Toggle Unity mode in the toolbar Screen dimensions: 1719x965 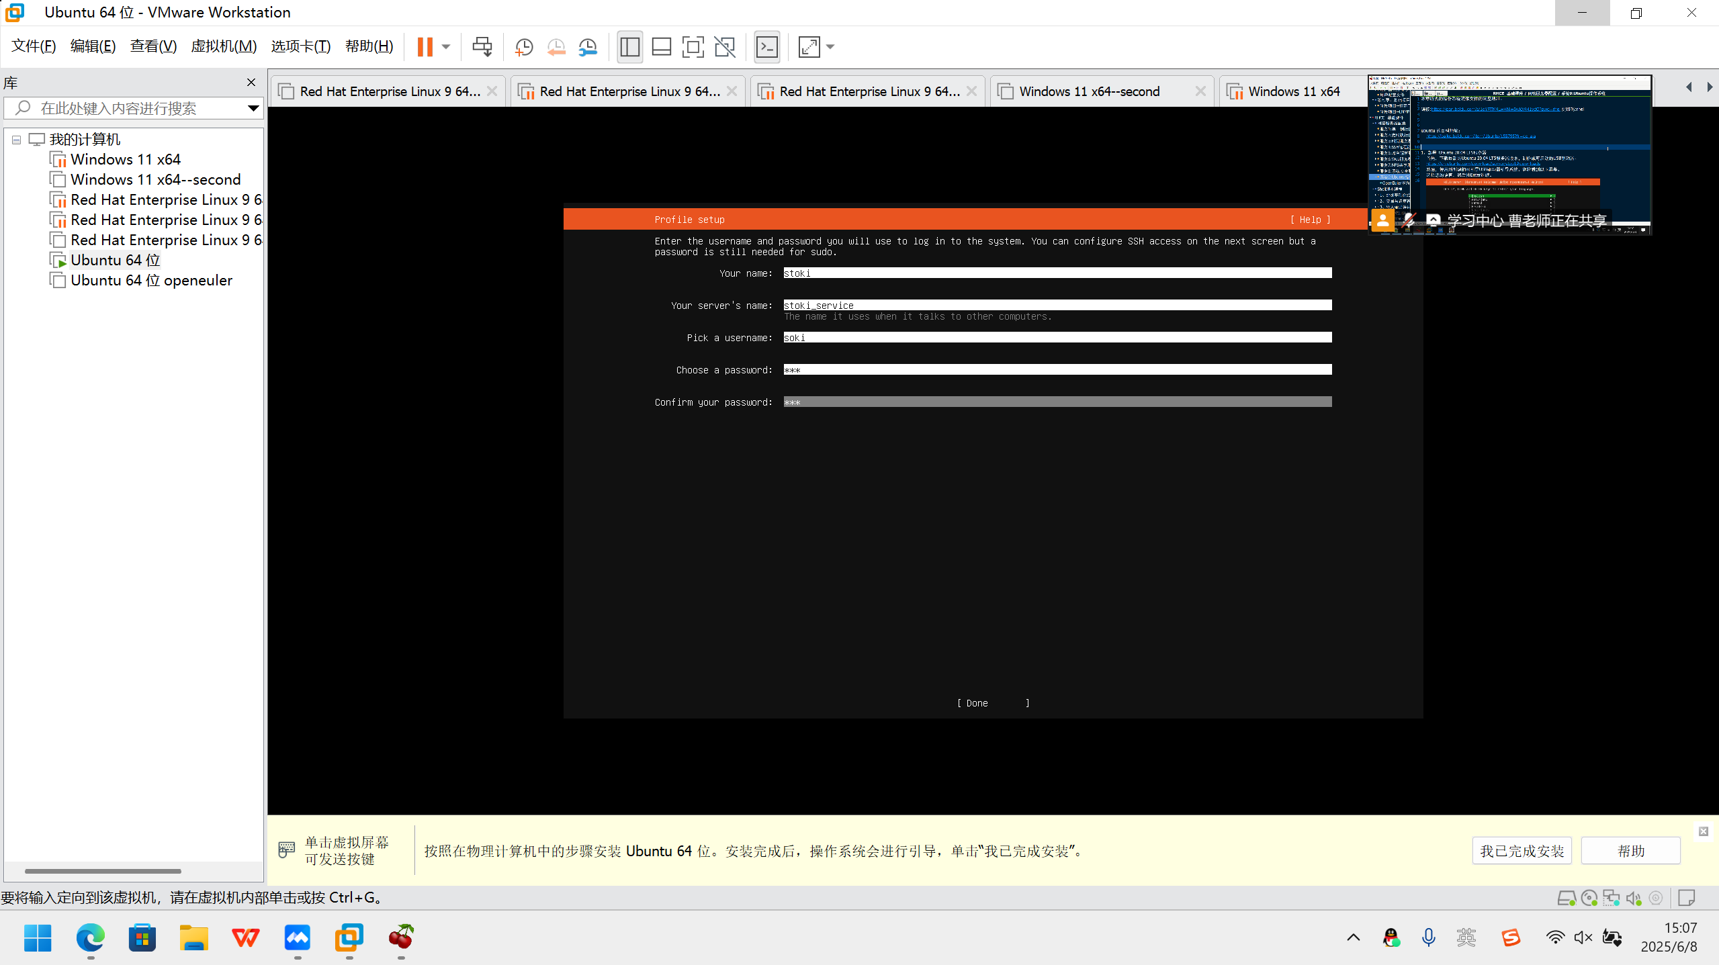[x=724, y=46]
